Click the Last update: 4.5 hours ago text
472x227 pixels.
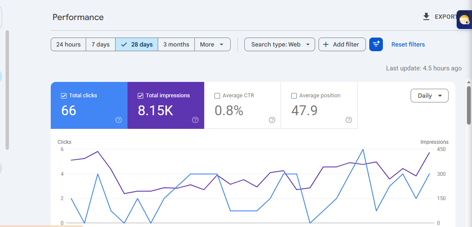click(x=424, y=68)
